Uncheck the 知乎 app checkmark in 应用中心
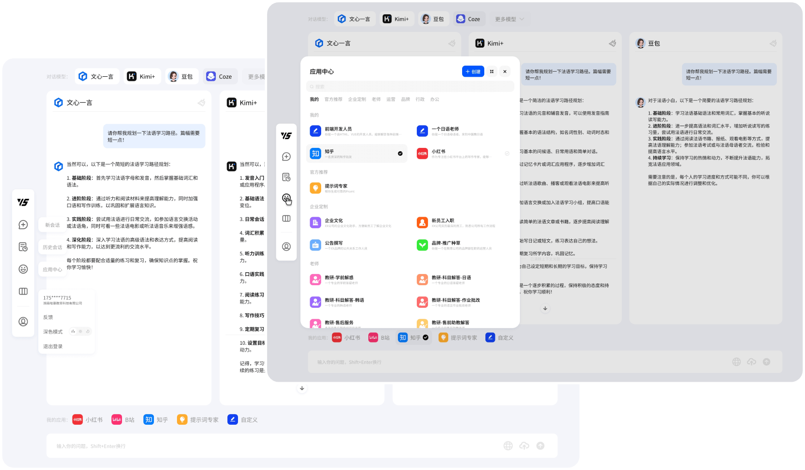This screenshot has width=805, height=470. 400,153
